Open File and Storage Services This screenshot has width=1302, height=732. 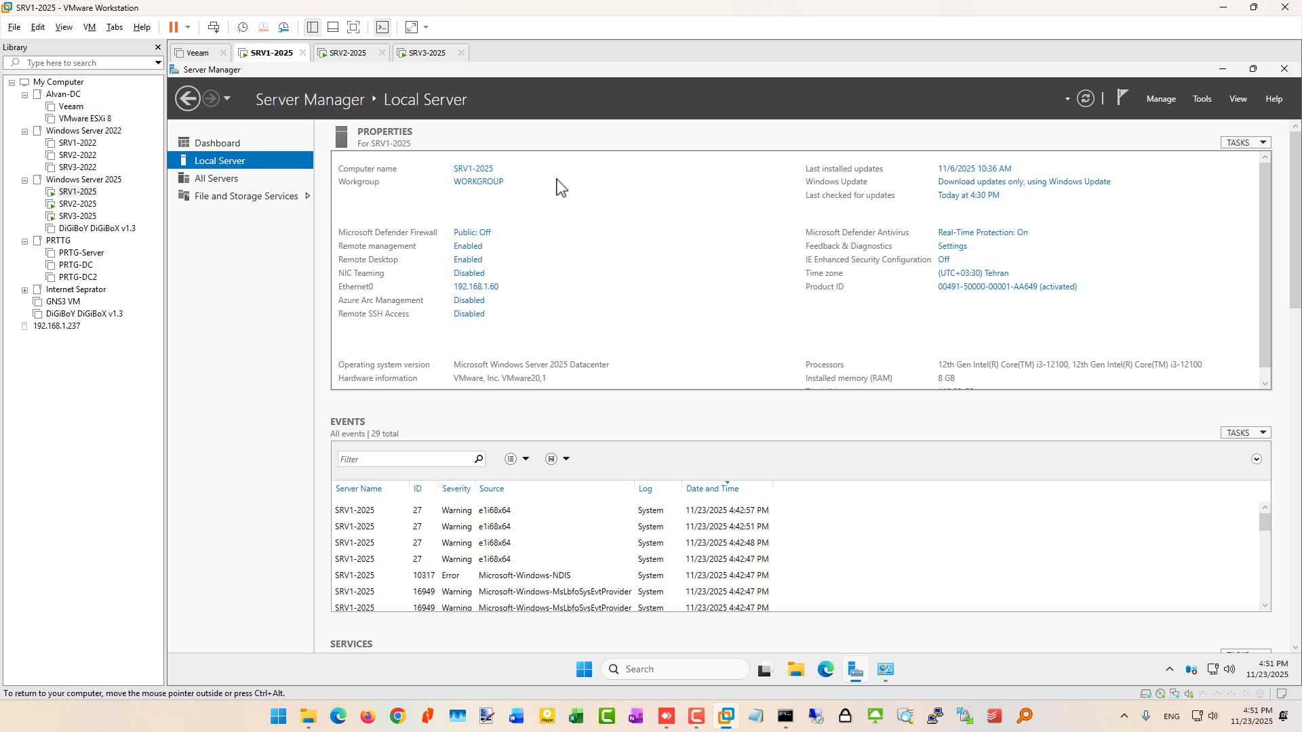coord(246,196)
